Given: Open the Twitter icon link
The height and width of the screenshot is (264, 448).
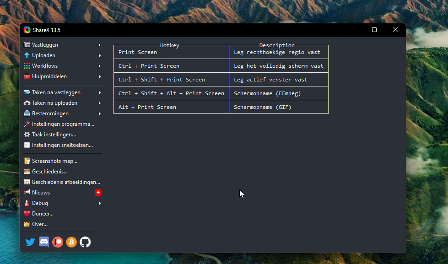Looking at the screenshot, I should coord(30,242).
